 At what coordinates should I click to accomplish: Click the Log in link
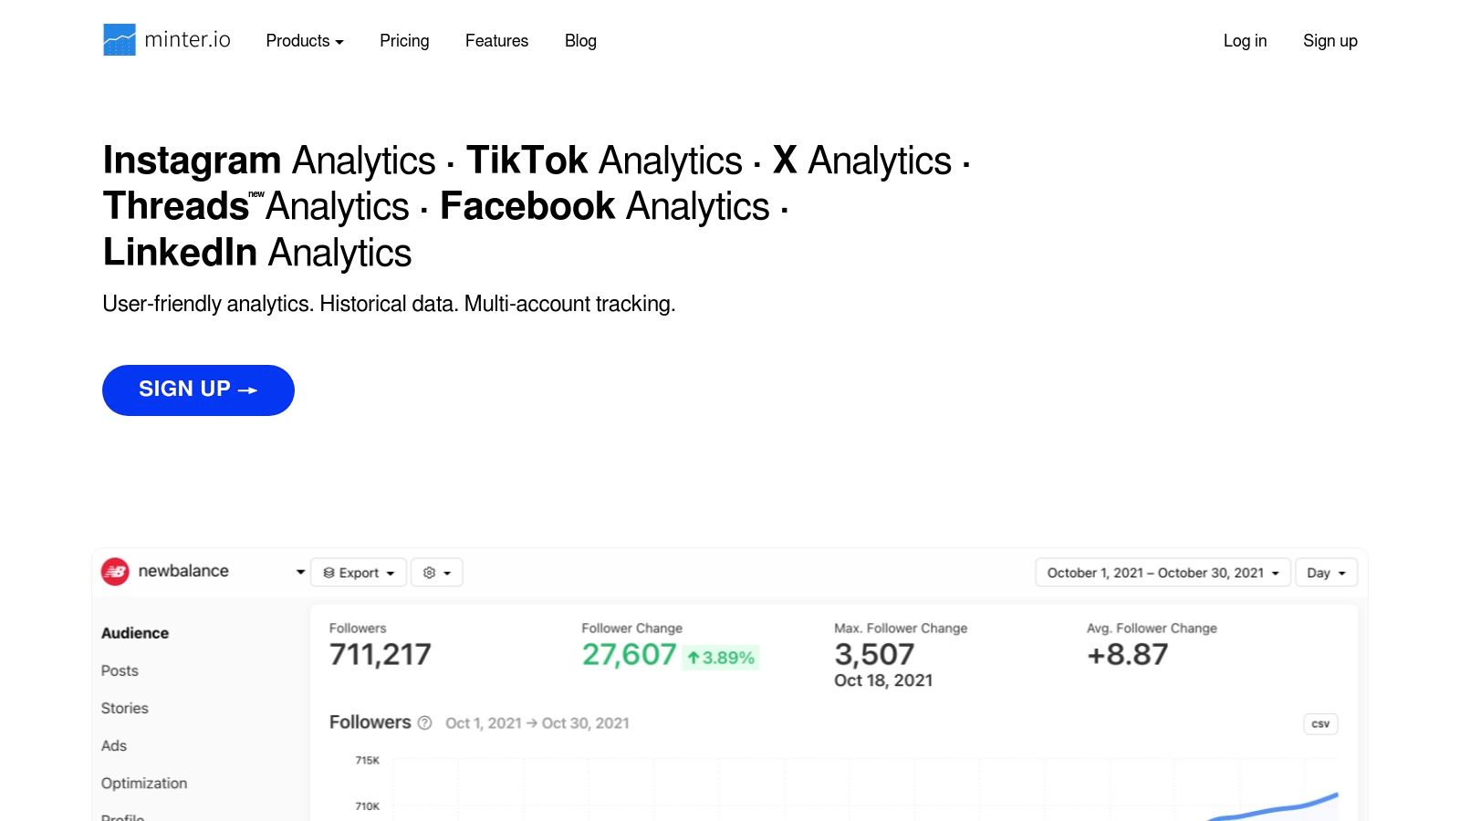coord(1245,41)
